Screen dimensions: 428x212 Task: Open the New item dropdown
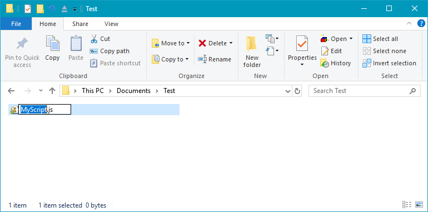(x=272, y=39)
